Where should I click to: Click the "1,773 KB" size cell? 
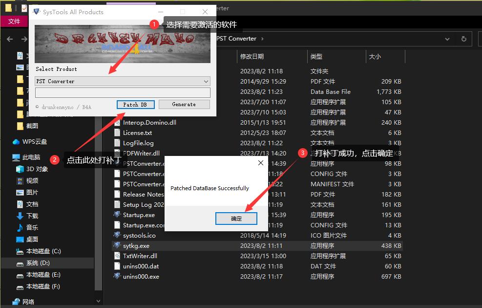point(389,92)
